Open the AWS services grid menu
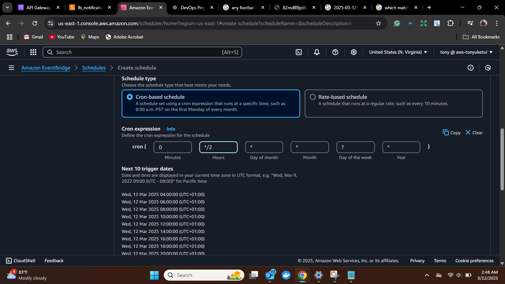505x284 pixels. (x=33, y=52)
